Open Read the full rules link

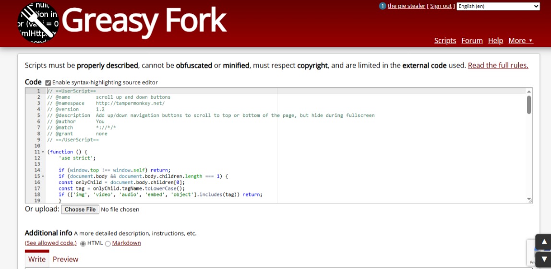coord(498,66)
